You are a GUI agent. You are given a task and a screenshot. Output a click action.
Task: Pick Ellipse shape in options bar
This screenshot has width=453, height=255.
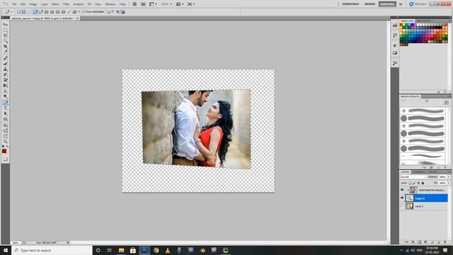tap(57, 12)
